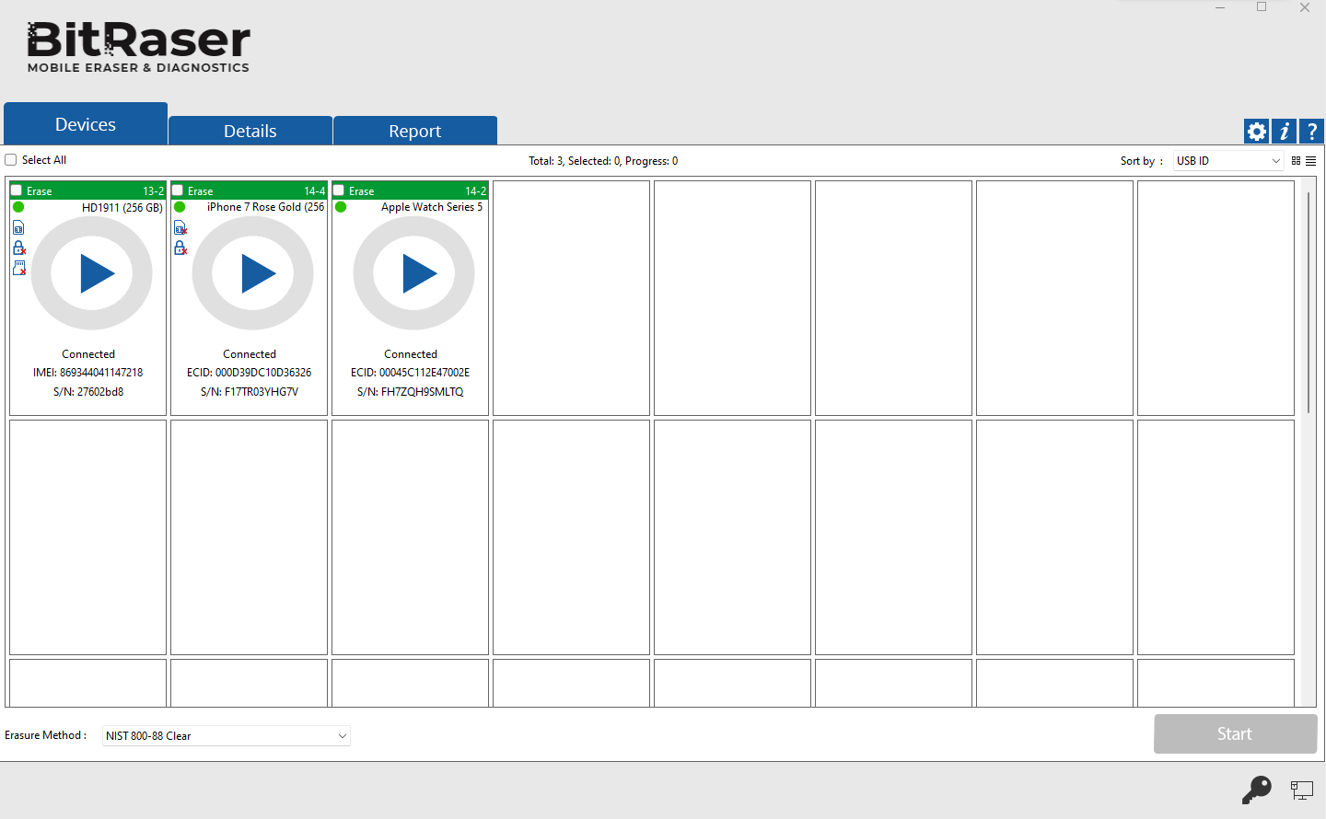Open the help question mark icon
The height and width of the screenshot is (819, 1326).
coord(1311,132)
